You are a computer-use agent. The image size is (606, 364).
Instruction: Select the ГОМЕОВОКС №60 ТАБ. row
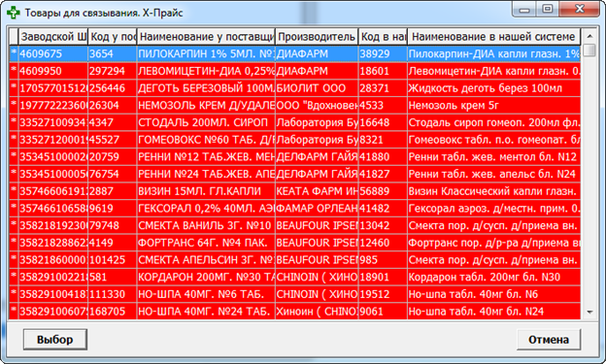point(295,140)
